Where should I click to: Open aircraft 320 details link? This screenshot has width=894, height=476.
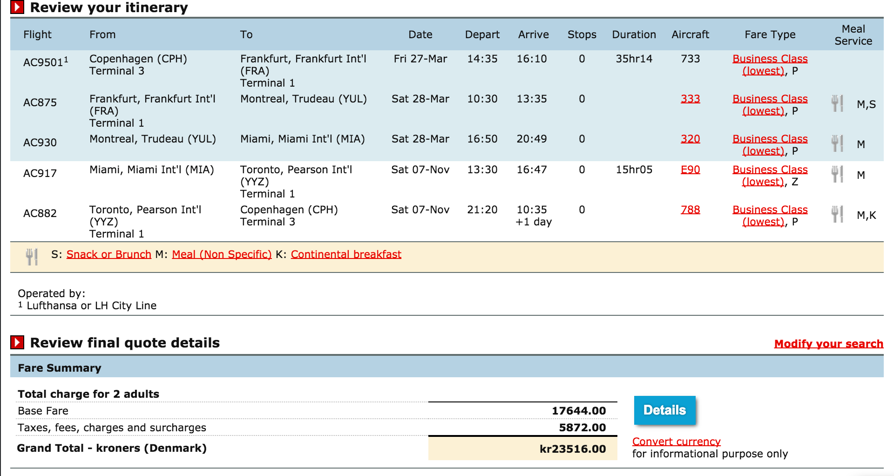tap(690, 139)
